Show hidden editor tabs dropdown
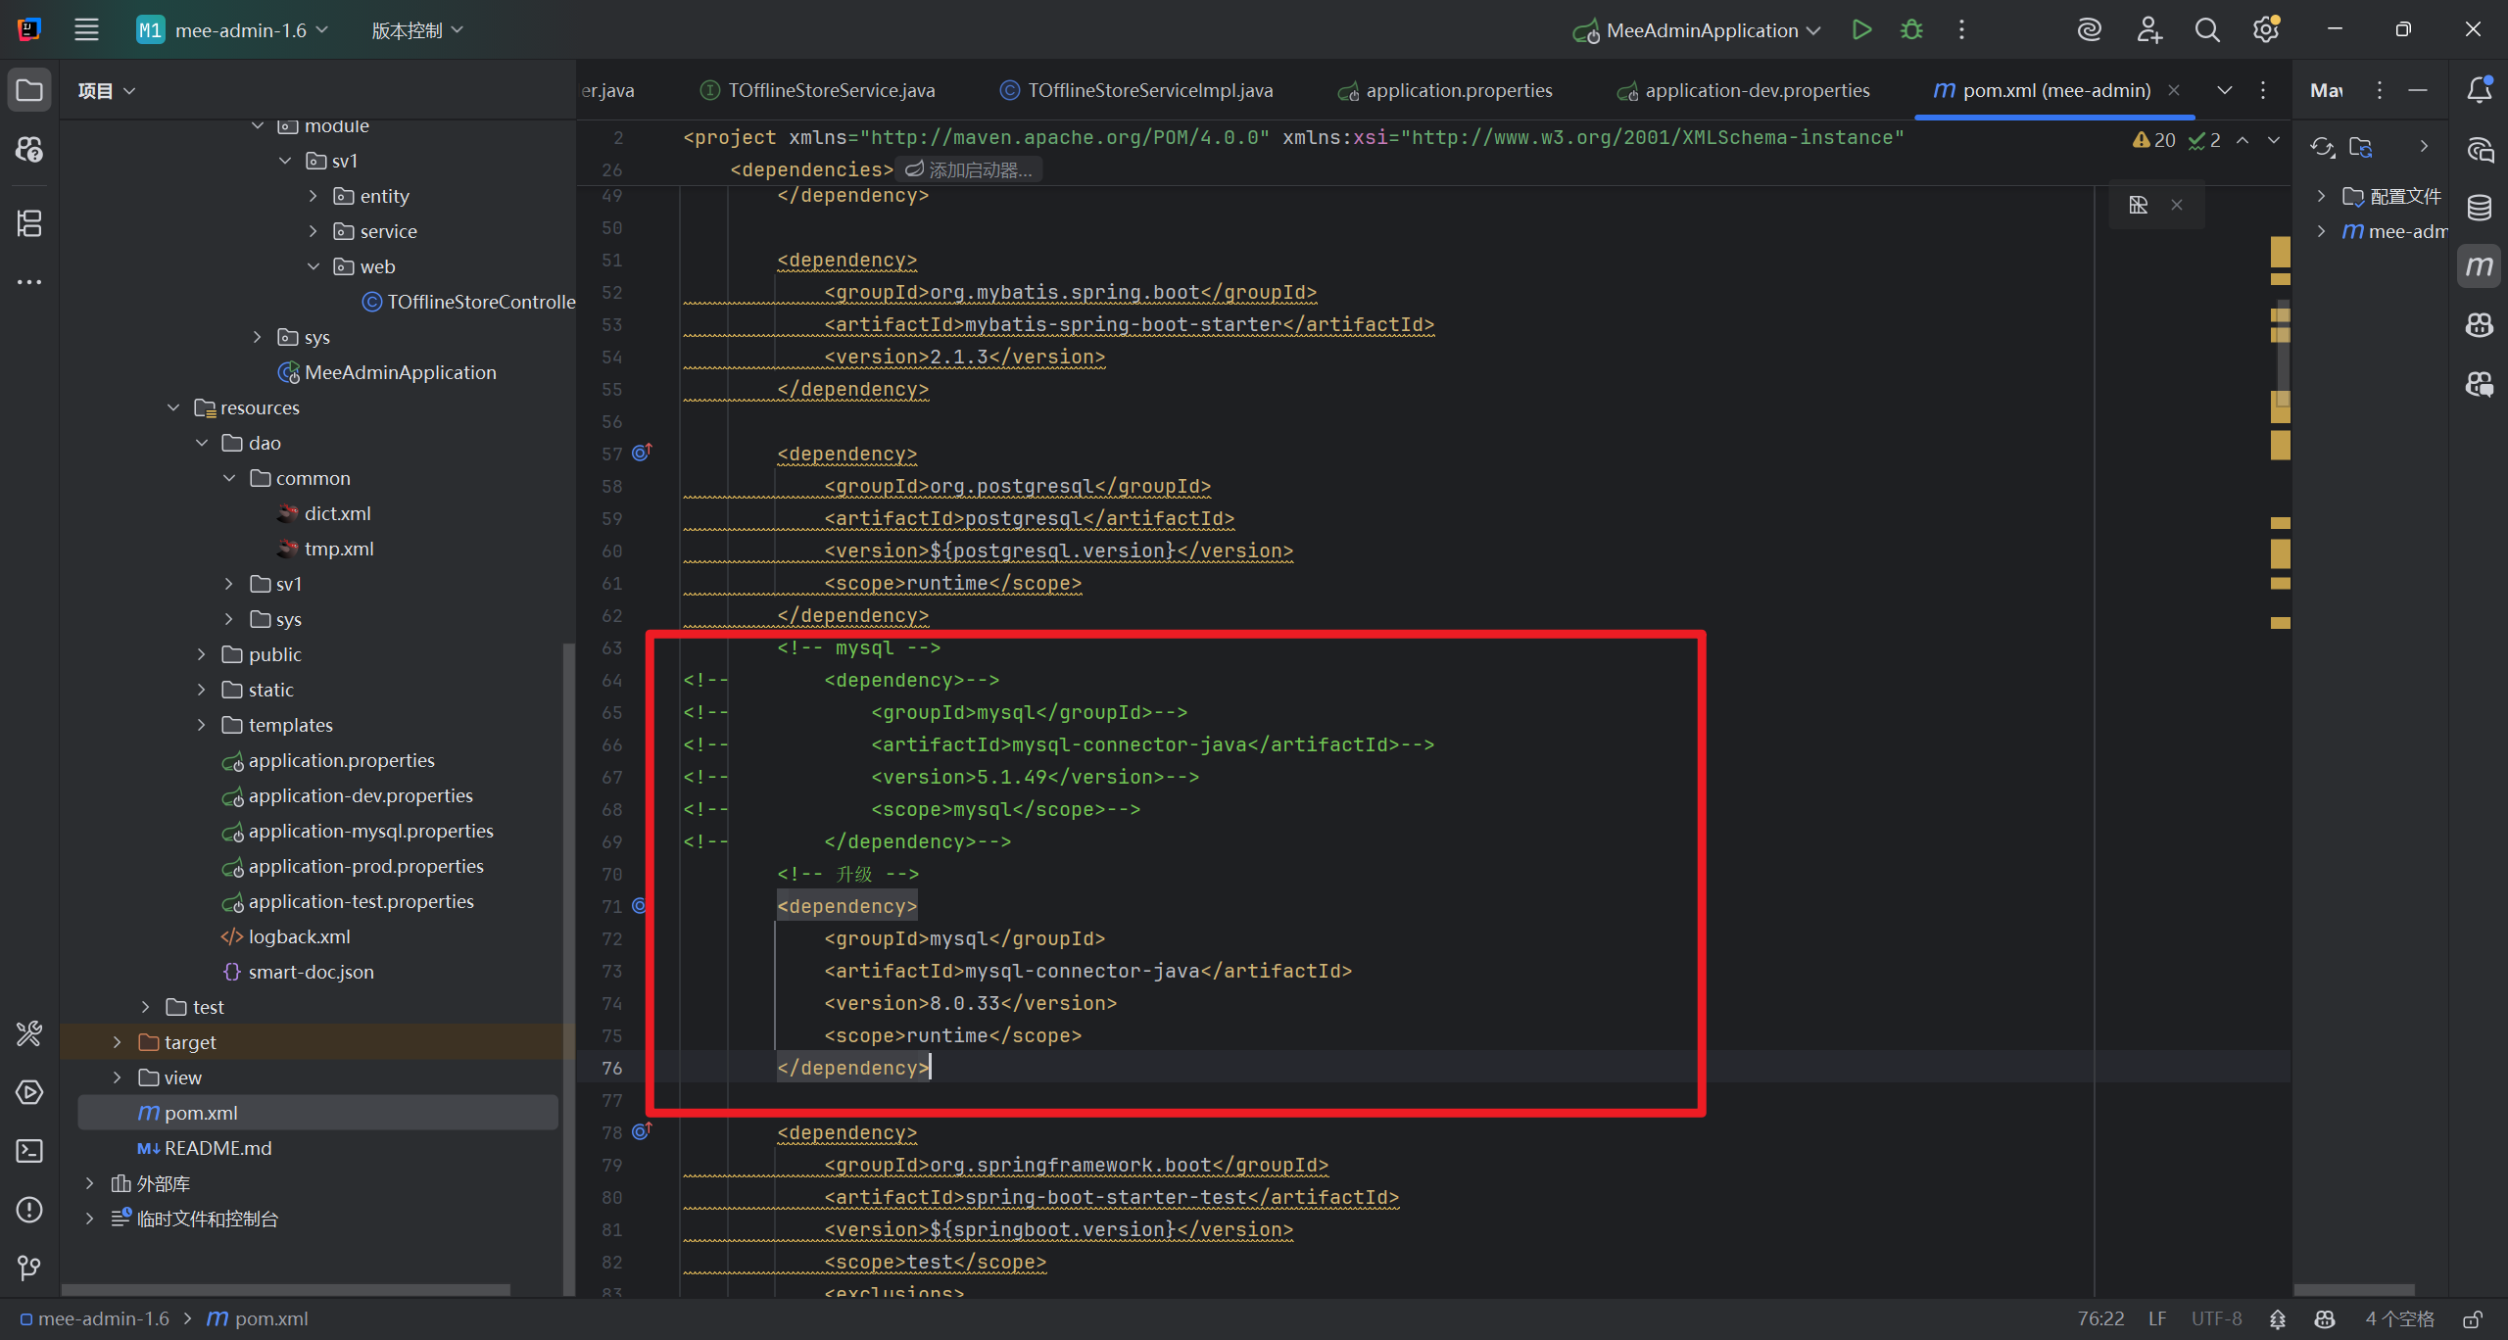 tap(2225, 90)
